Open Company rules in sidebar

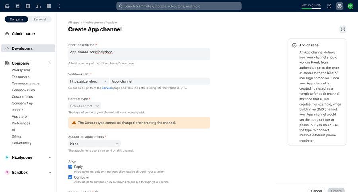(x=23, y=90)
